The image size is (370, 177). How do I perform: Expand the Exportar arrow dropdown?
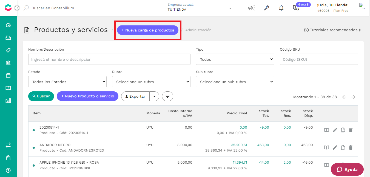tap(154, 96)
